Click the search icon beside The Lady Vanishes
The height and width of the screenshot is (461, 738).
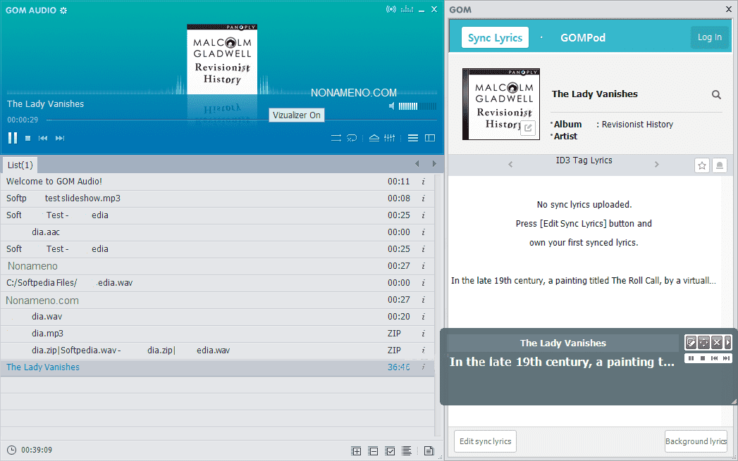716,95
